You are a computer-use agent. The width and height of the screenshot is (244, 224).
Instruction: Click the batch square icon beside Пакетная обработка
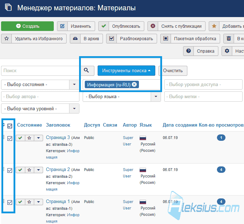pyautogui.click(x=166, y=38)
